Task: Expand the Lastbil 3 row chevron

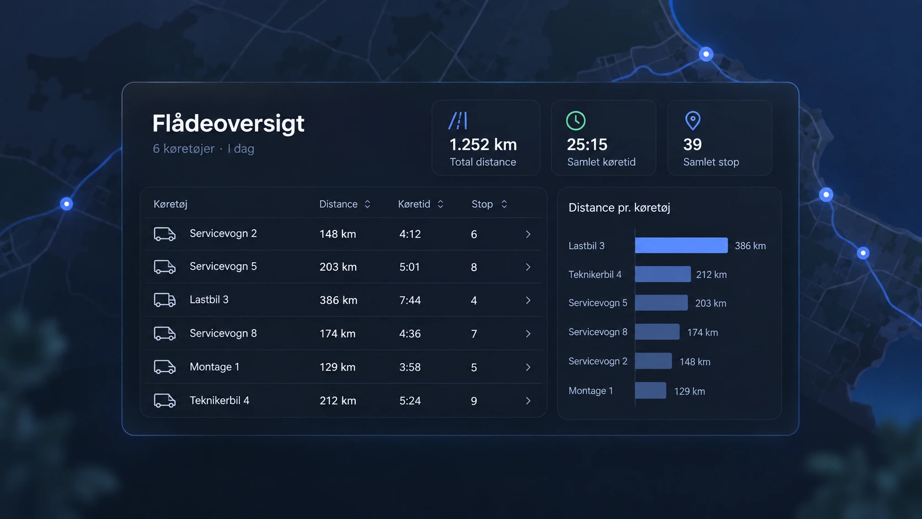Action: 528,300
